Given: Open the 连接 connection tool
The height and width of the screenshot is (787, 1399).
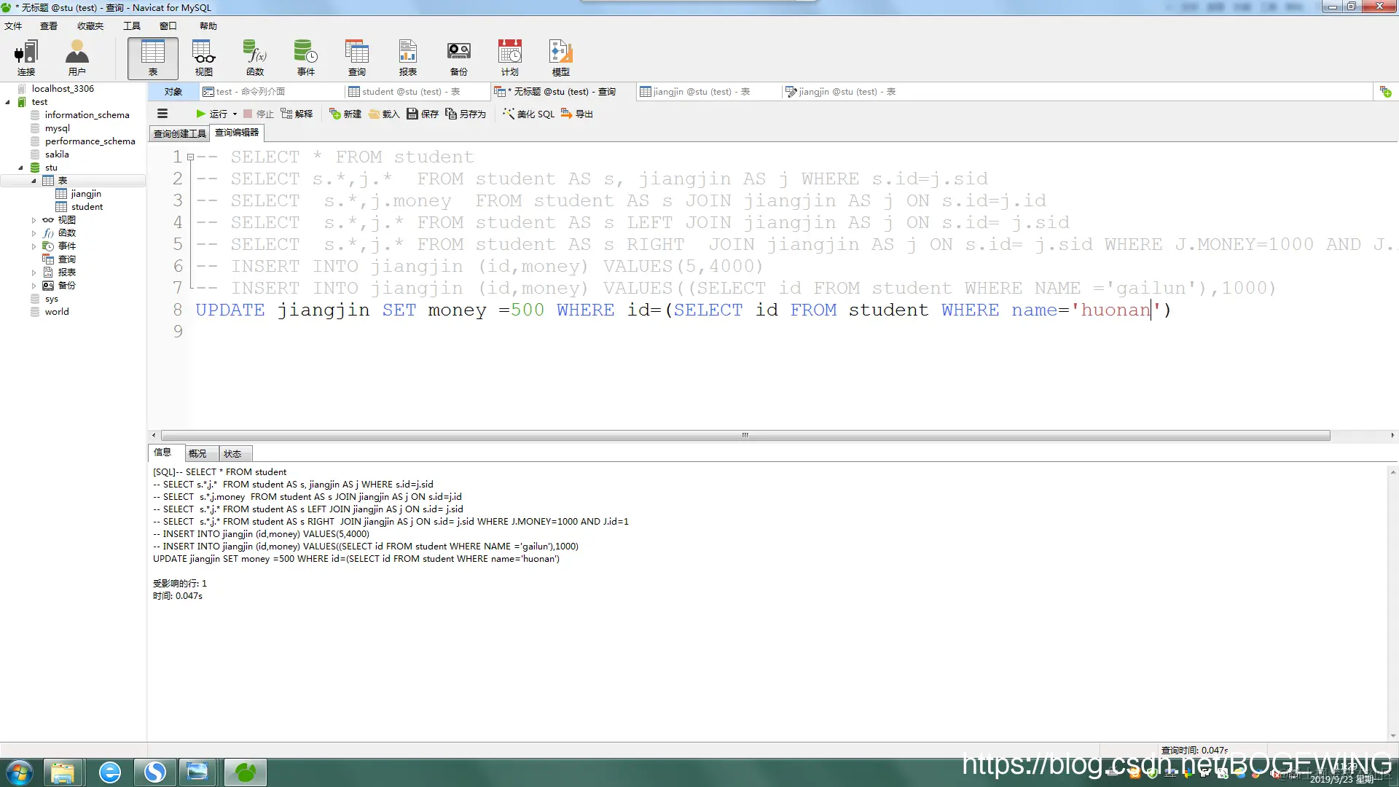Looking at the screenshot, I should [x=26, y=58].
